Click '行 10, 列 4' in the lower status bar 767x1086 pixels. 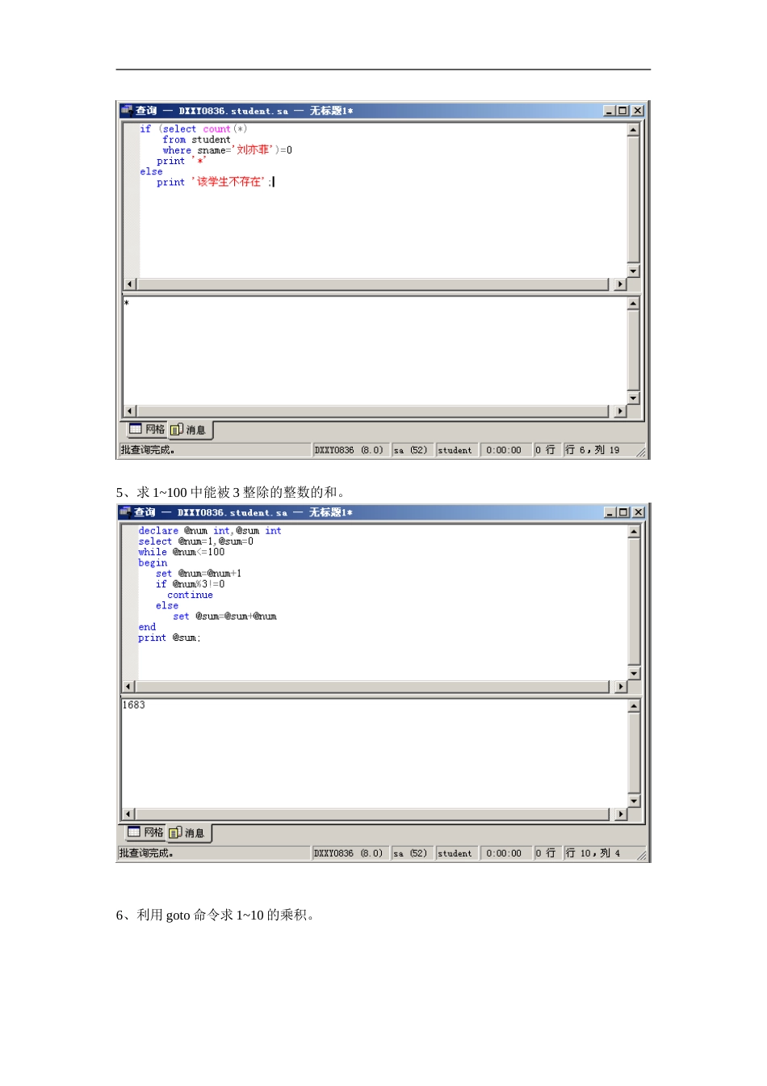593,853
